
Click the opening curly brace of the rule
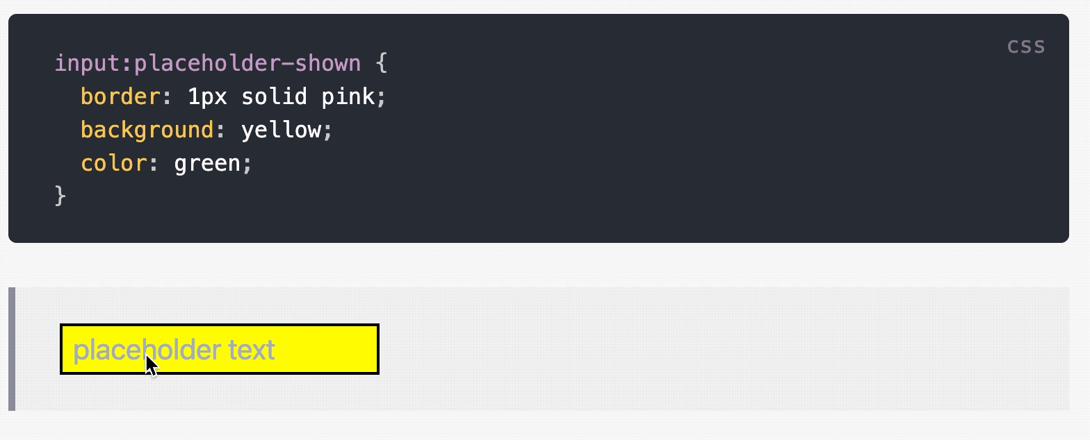(383, 62)
